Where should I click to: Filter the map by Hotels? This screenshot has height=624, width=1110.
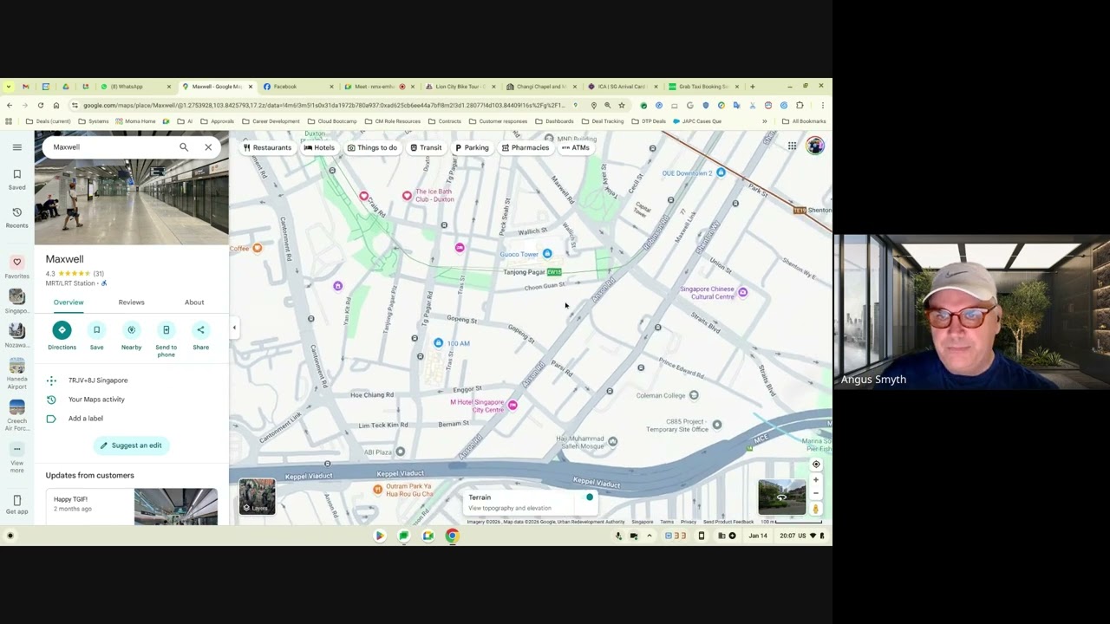point(319,148)
